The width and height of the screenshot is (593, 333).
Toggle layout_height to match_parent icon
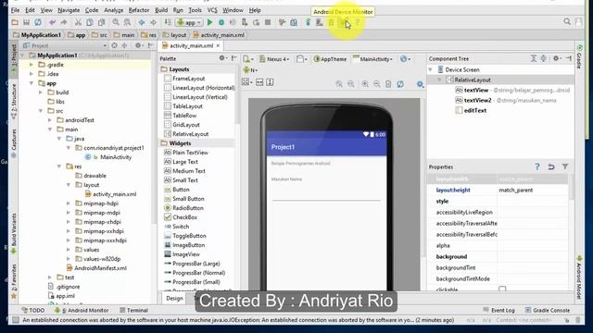click(270, 82)
